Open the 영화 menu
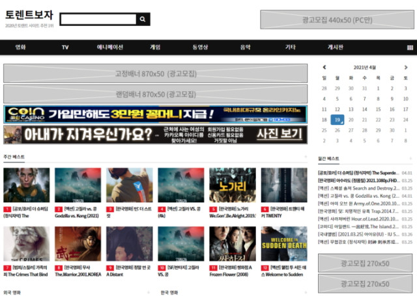 [x=20, y=47]
